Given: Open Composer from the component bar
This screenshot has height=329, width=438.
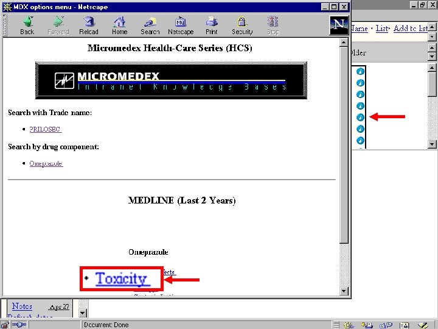Looking at the screenshot, I should pos(423,325).
